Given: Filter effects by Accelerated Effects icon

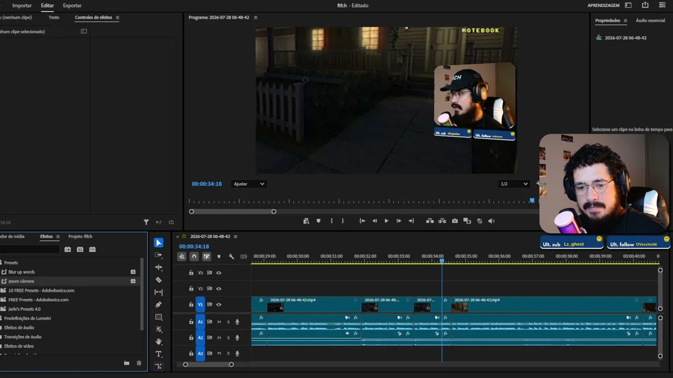Looking at the screenshot, I should point(68,249).
